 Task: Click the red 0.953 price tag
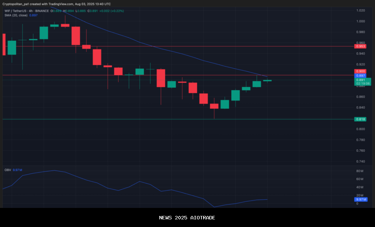[360, 46]
